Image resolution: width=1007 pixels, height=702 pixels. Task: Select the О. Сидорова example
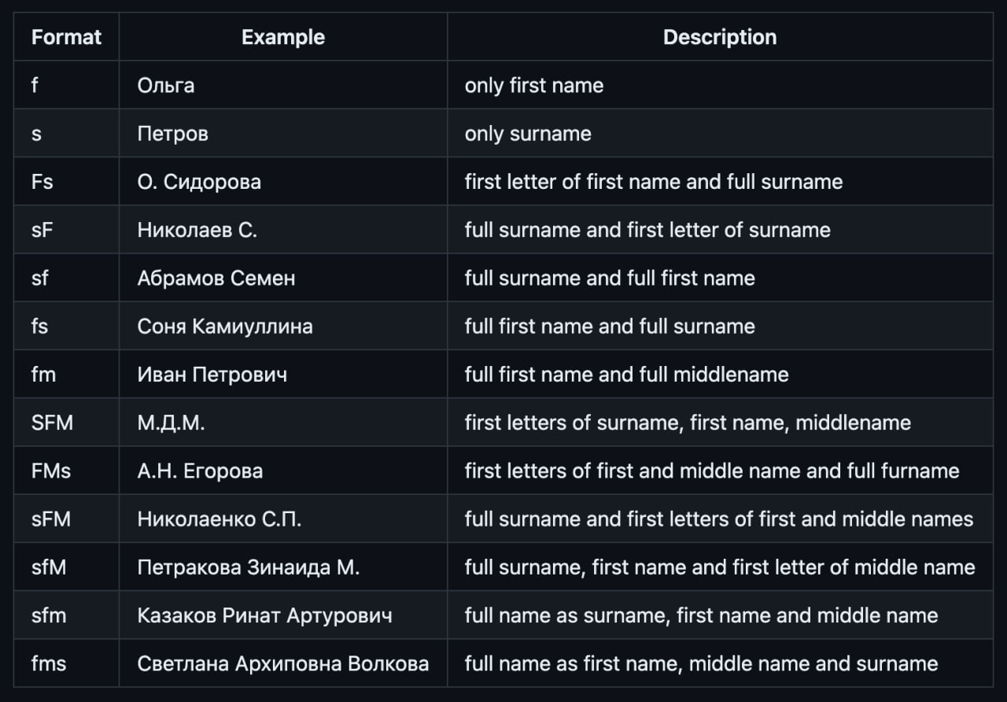click(x=199, y=182)
